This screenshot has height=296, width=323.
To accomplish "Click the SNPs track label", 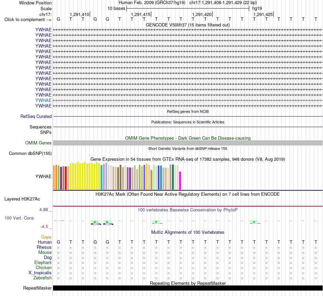I will point(46,132).
